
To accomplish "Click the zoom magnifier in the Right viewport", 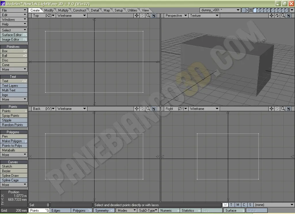I will coord(283,109).
